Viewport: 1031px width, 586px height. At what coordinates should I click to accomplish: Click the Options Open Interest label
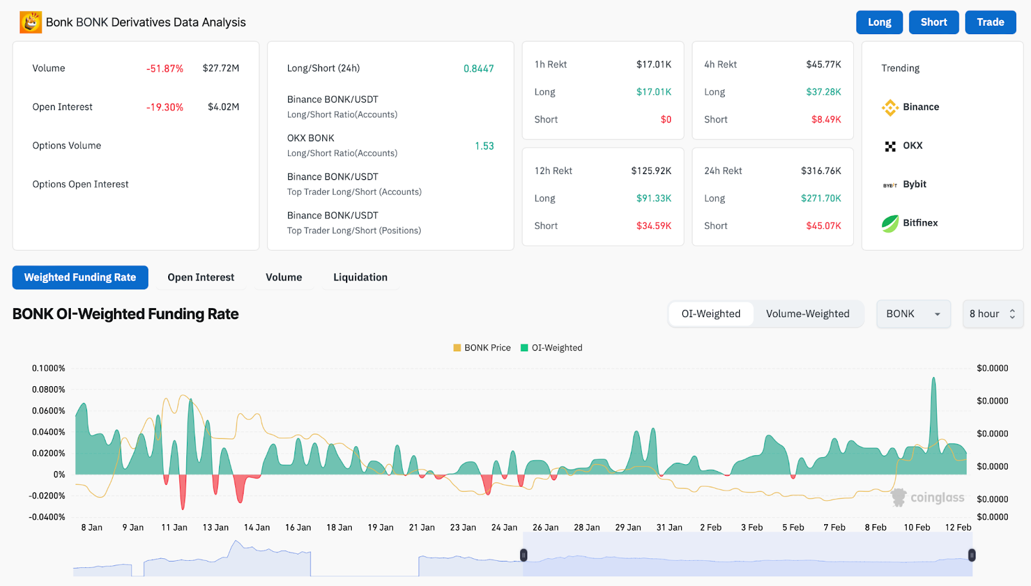click(x=81, y=184)
